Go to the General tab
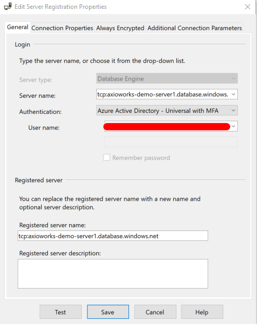257x324 pixels. point(18,27)
